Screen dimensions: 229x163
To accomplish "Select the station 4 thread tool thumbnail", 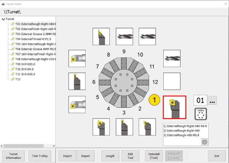I will (101, 127).
